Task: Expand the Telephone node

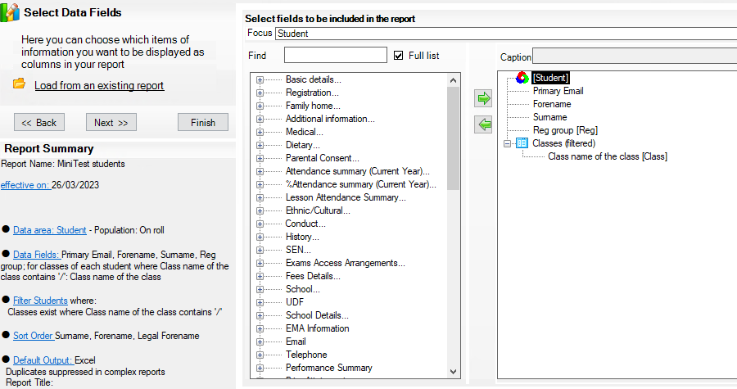Action: tap(260, 355)
